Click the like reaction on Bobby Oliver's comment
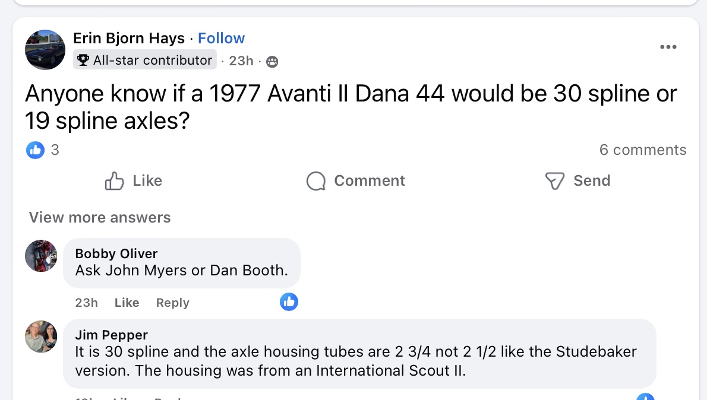The height and width of the screenshot is (400, 707). point(289,302)
